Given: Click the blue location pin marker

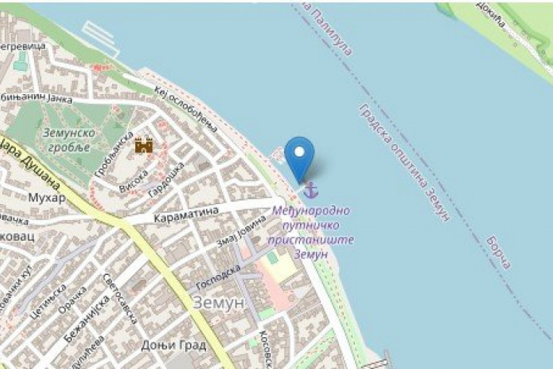Looking at the screenshot, I should pyautogui.click(x=299, y=161).
